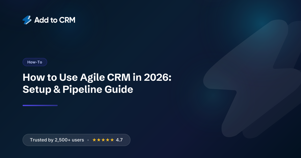Click the five-star rating icons

point(103,140)
